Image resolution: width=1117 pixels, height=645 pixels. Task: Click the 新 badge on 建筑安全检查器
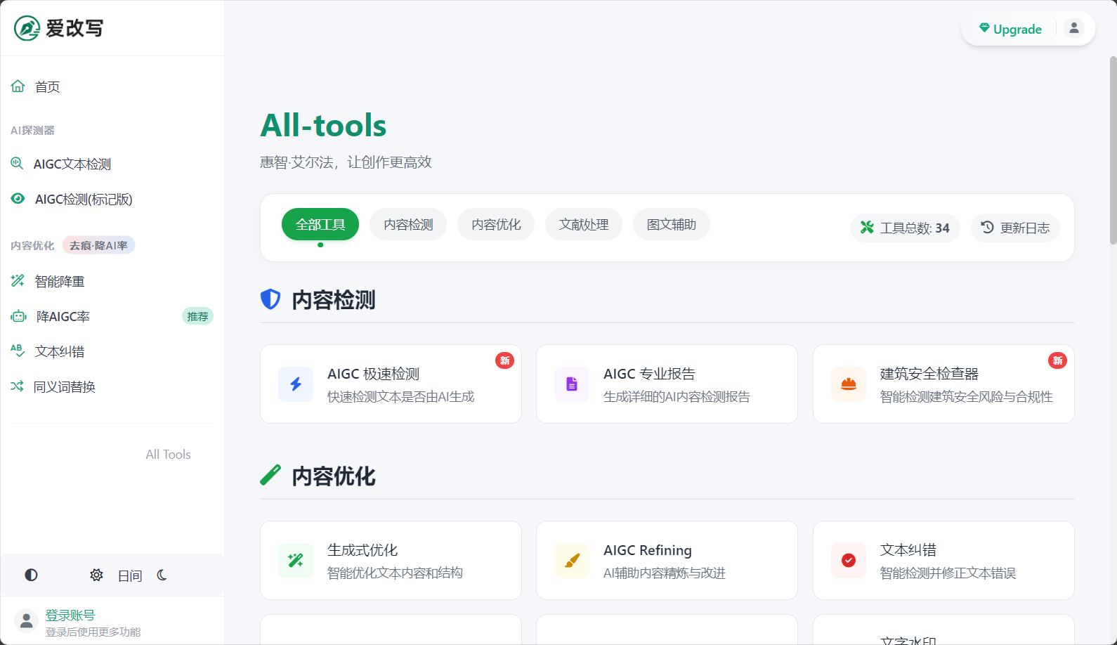click(1057, 360)
